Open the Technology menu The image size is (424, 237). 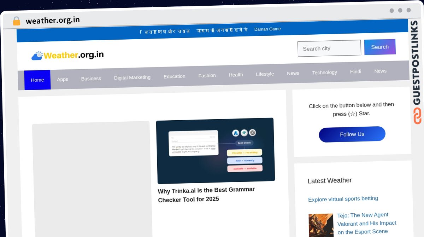coord(324,72)
